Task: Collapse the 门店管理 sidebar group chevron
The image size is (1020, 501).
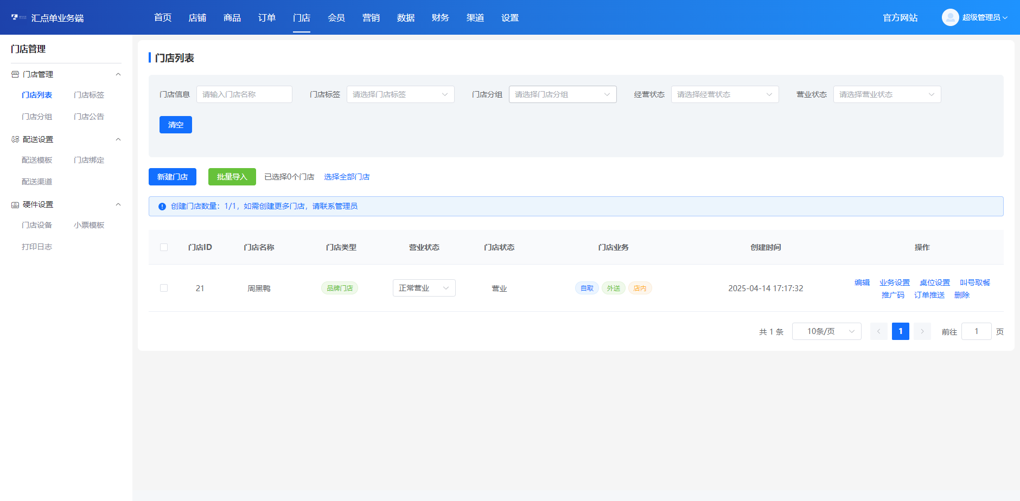Action: pyautogui.click(x=118, y=74)
